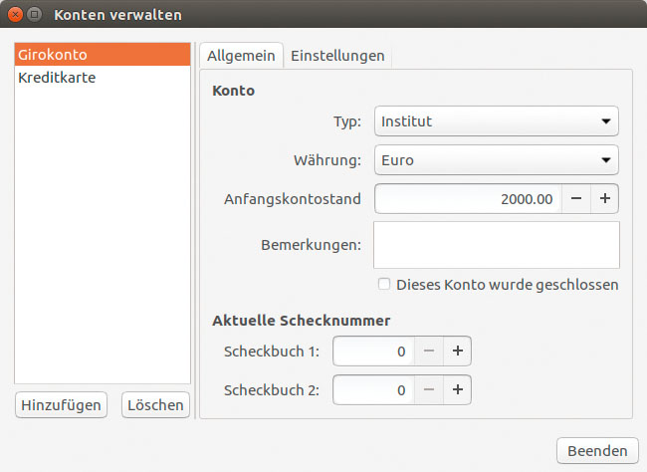The width and height of the screenshot is (647, 472).
Task: Increment Scheckbuch 2 number
Action: pos(457,389)
